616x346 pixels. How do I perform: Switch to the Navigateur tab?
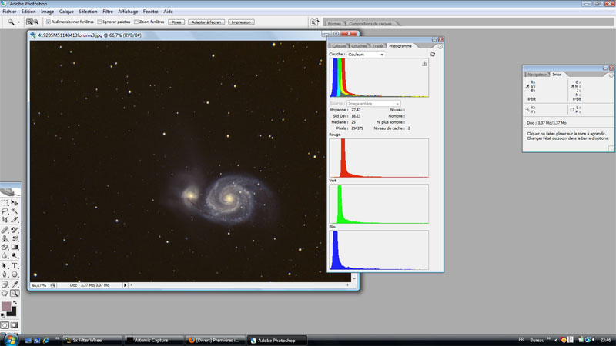[x=537, y=74]
